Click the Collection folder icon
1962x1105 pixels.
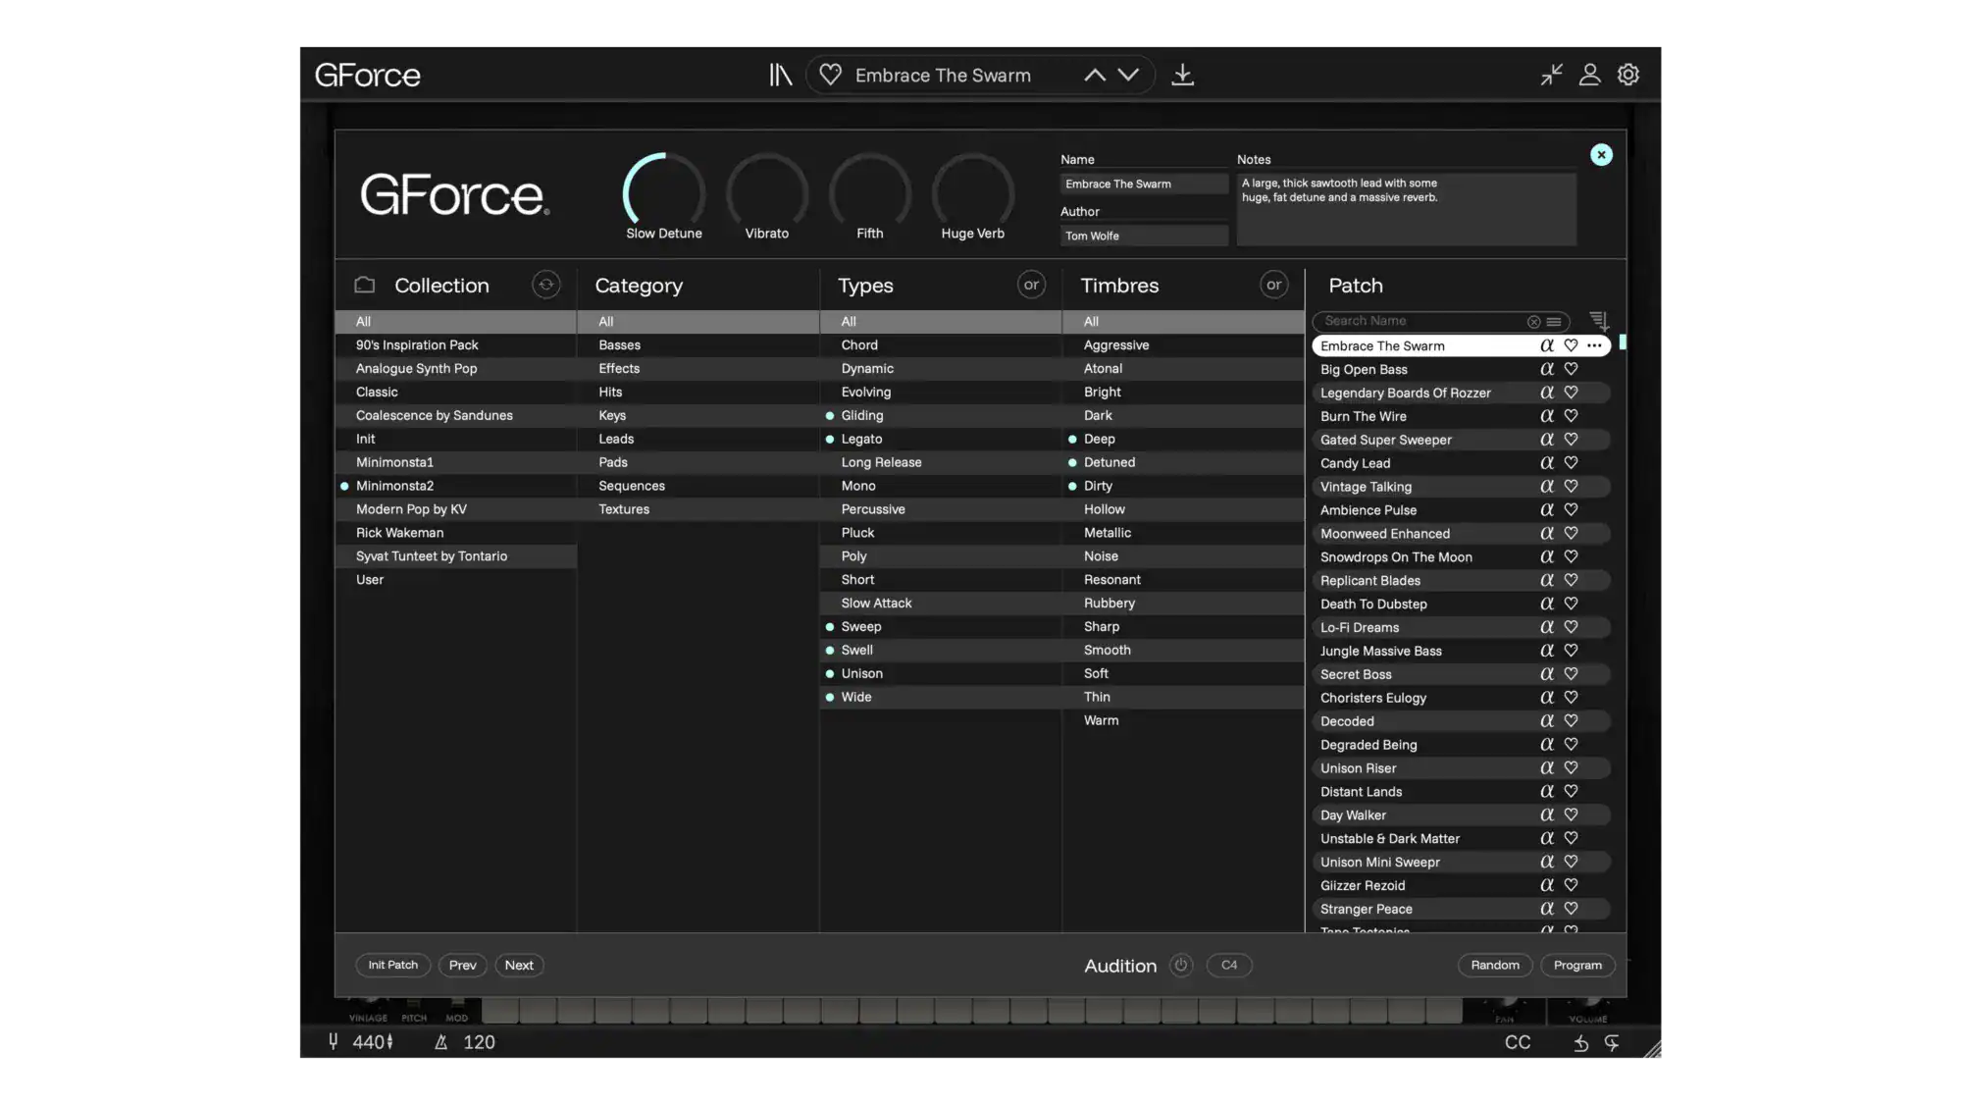click(365, 285)
